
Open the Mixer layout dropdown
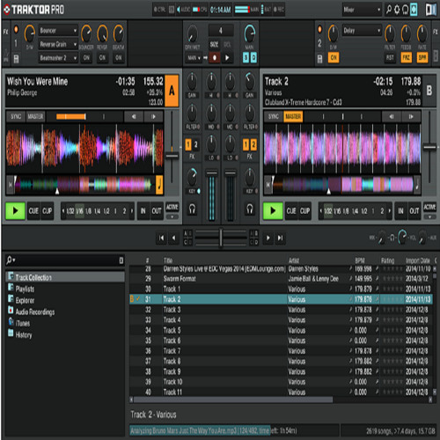pos(363,10)
